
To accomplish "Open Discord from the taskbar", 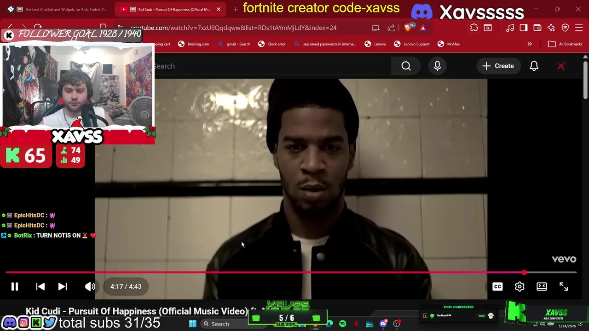I will coord(383,324).
